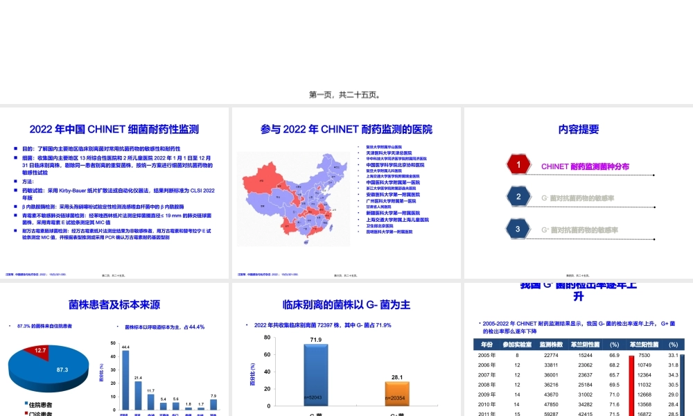This screenshot has height=416, width=693.
Task: Select the 临床别离的菌株以 G- 菌为主 slide title
Action: [x=346, y=304]
